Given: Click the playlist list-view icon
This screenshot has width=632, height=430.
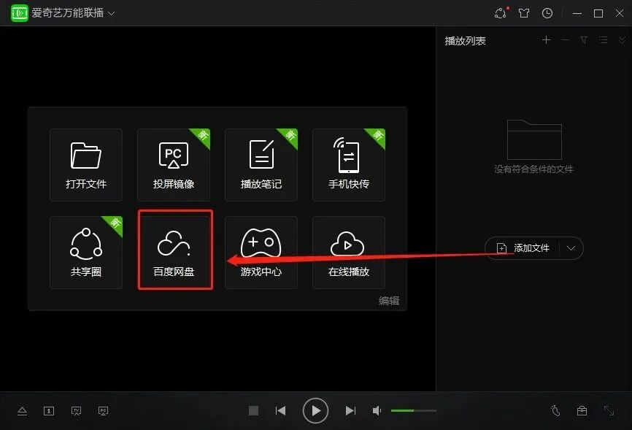Looking at the screenshot, I should [x=603, y=40].
